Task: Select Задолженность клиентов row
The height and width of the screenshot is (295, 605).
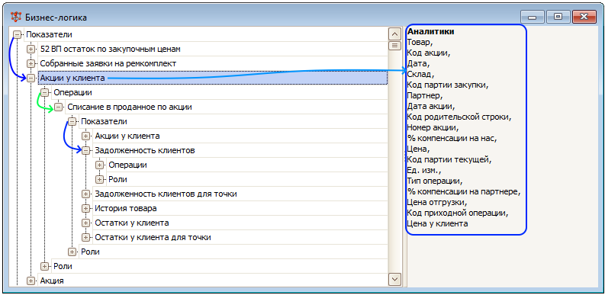Action: [240, 150]
